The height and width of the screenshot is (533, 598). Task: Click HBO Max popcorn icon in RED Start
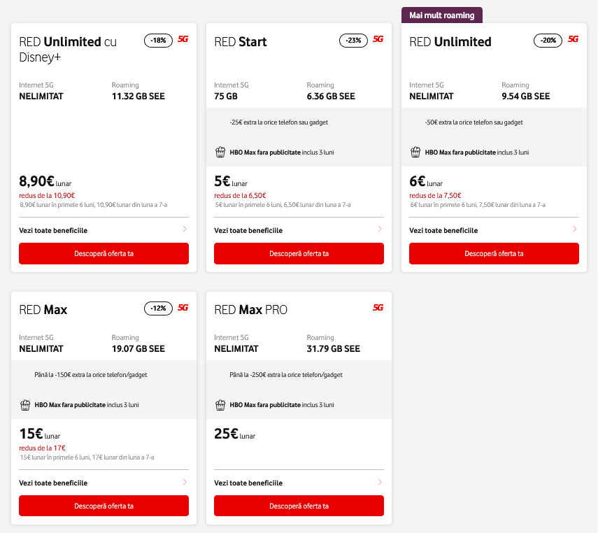tap(220, 152)
